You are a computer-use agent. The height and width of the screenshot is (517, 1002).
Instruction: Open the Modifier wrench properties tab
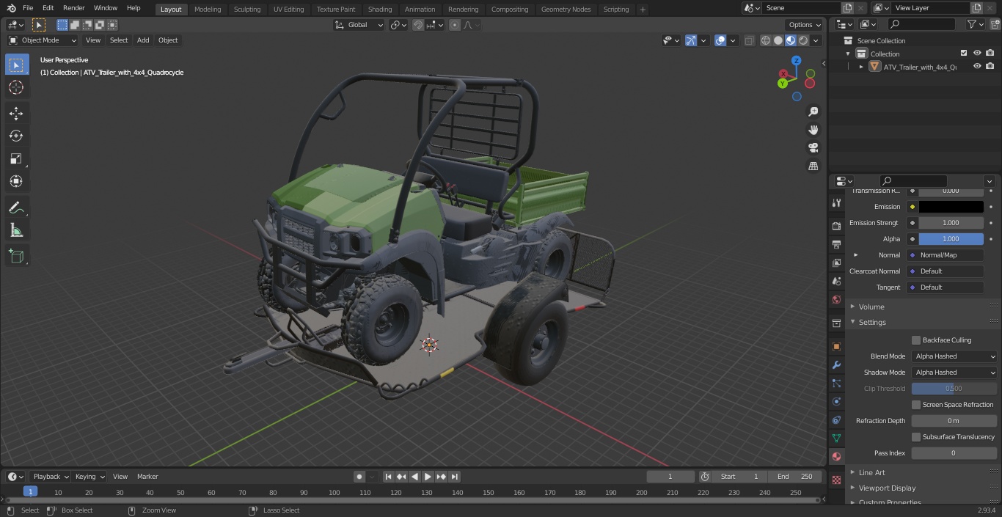tap(836, 364)
